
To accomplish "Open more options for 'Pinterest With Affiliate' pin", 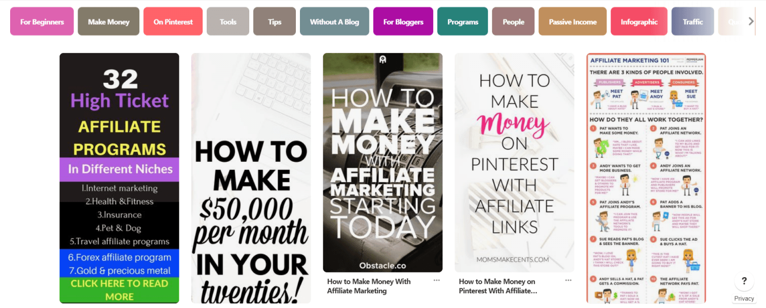I will coord(568,281).
